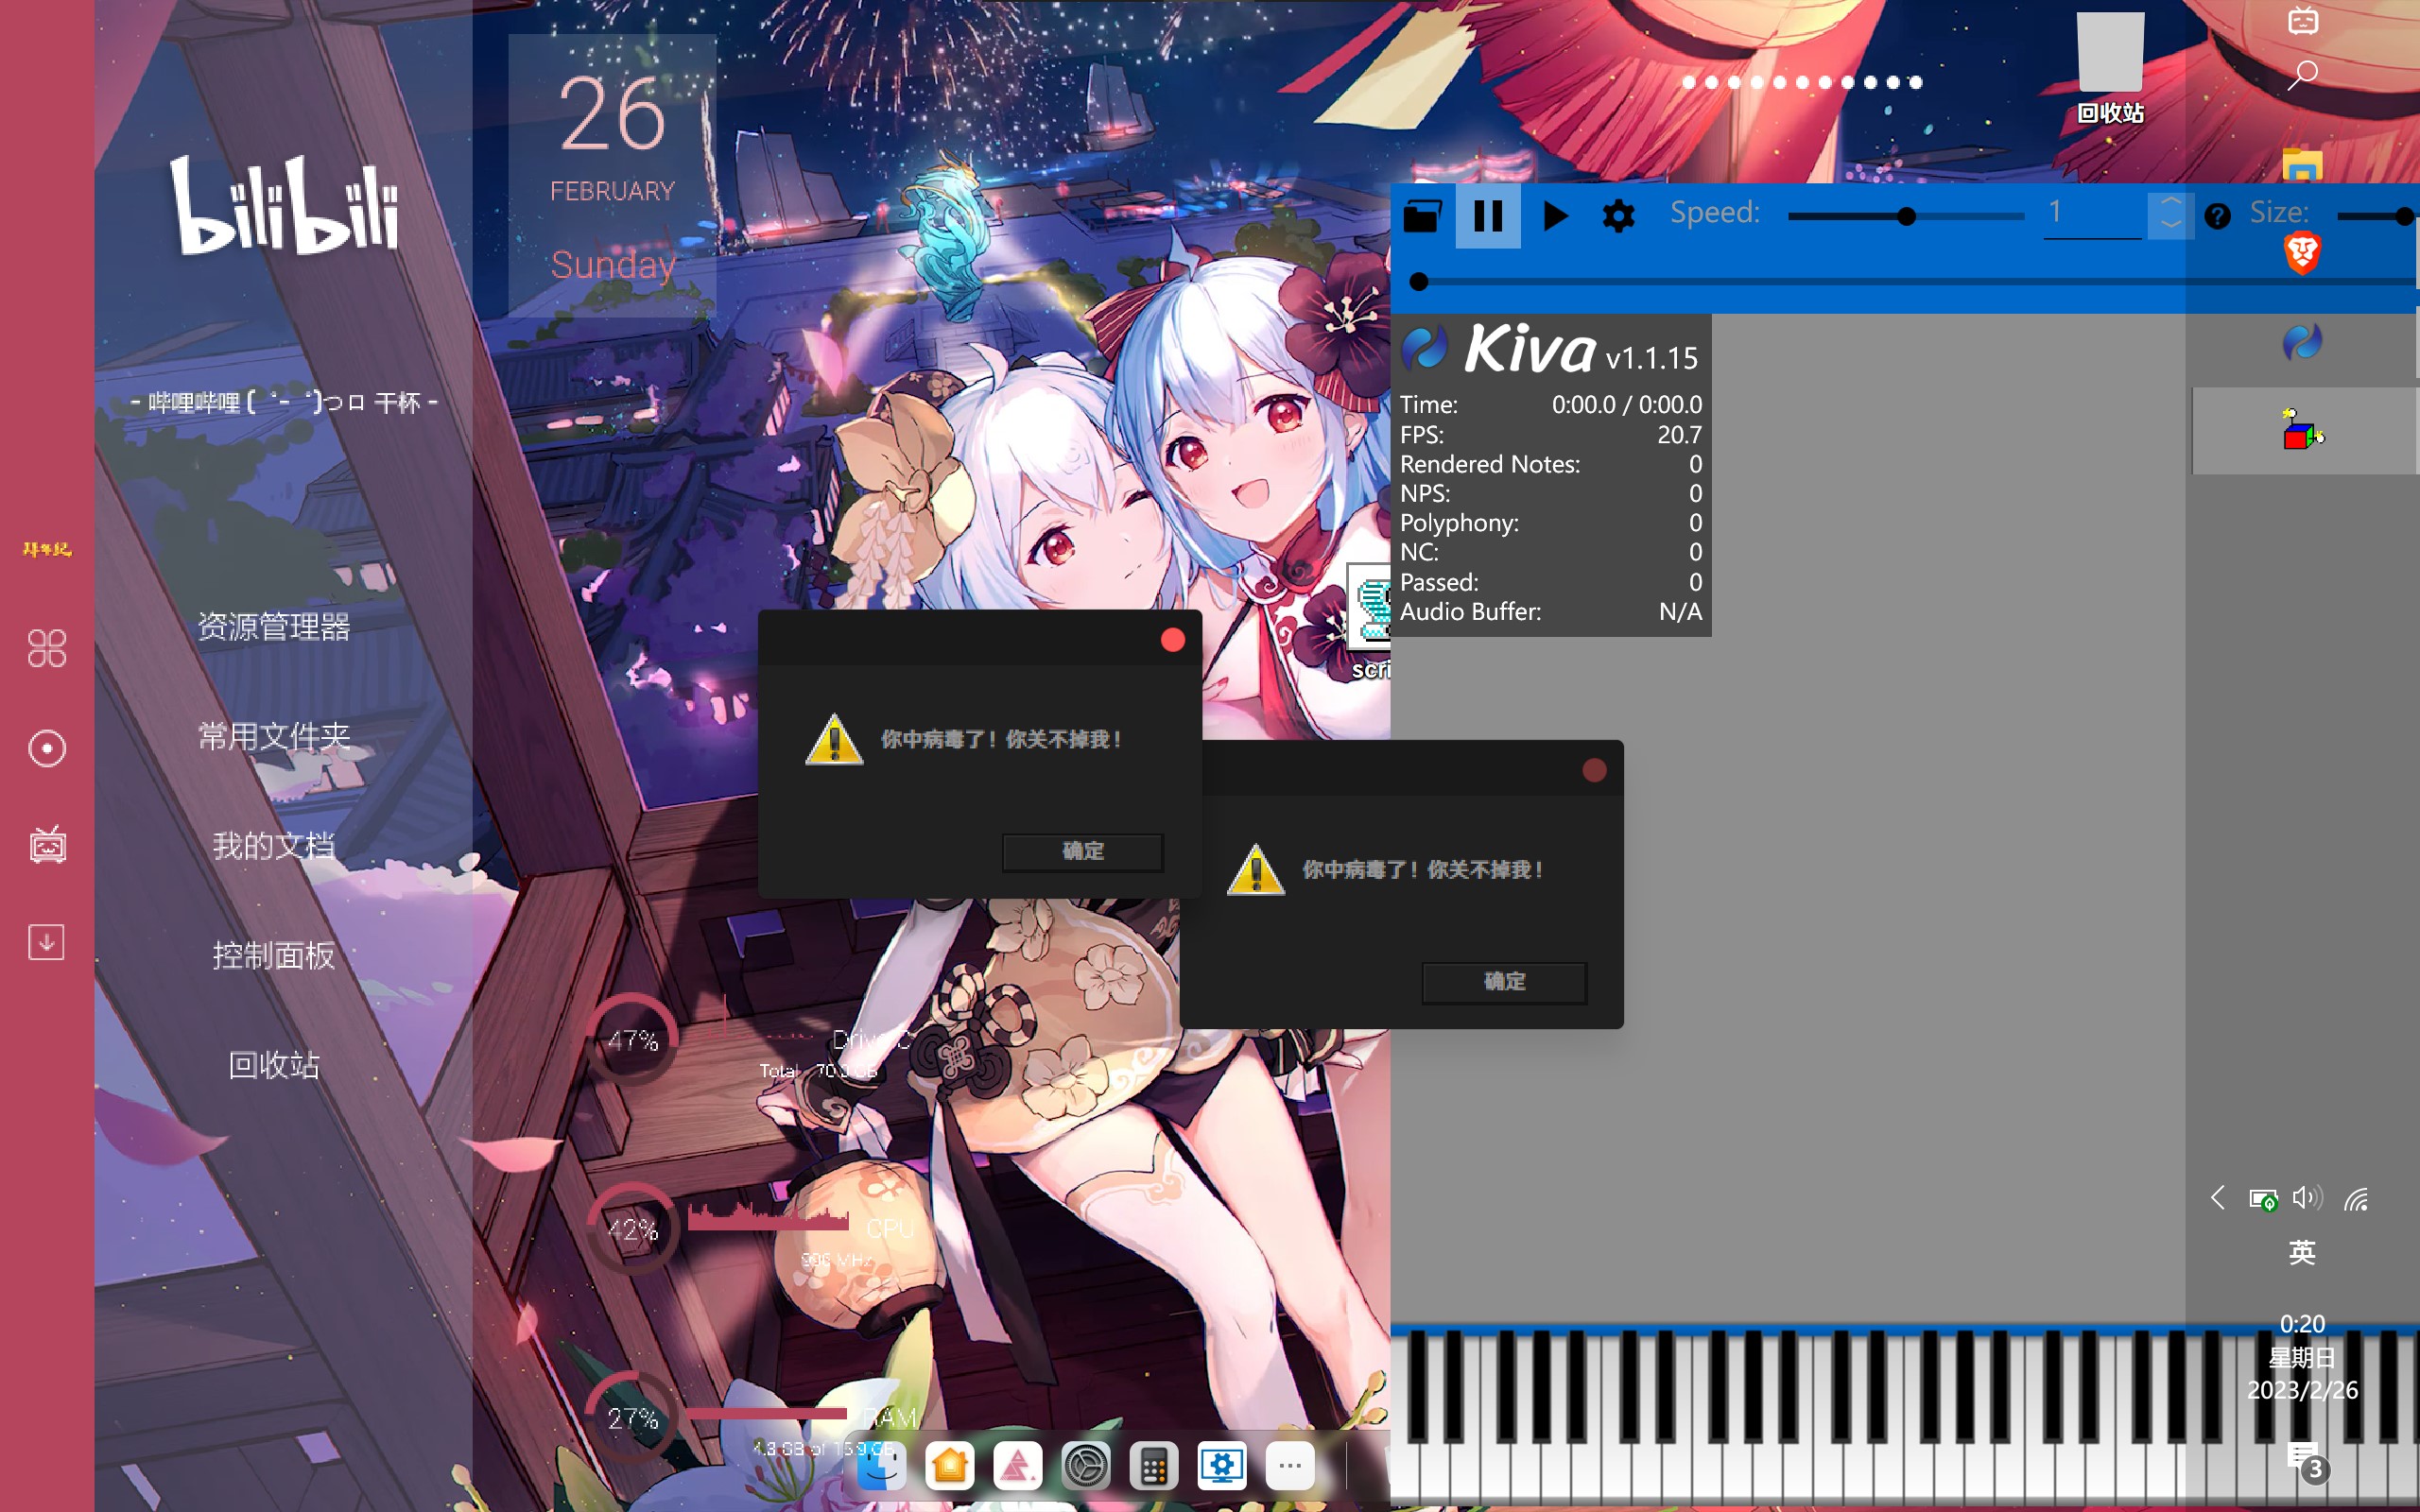
Task: Open File Explorer from the taskbar
Action: pyautogui.click(x=2302, y=165)
